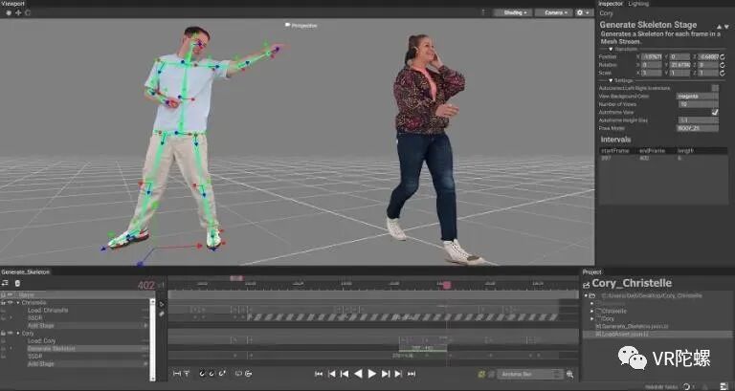Select the Load: Christelle stage
The width and height of the screenshot is (735, 391).
click(48, 310)
